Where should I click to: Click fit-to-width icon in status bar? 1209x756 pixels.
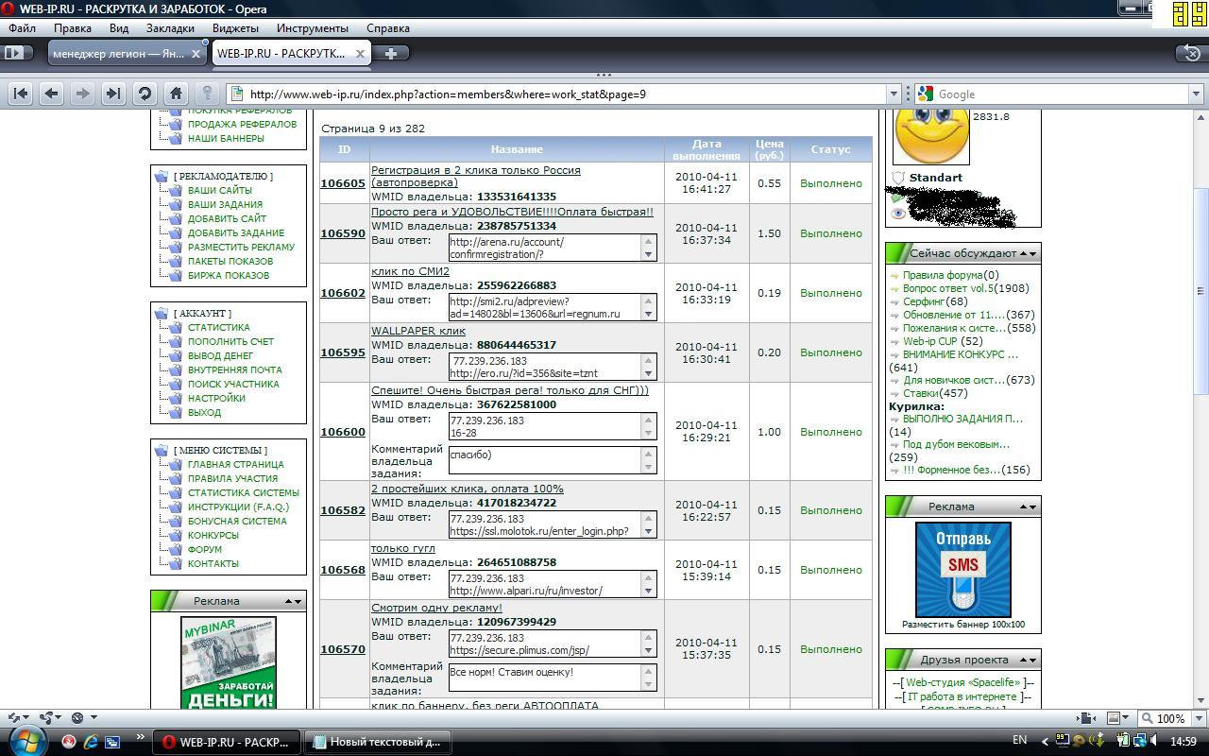(1087, 718)
